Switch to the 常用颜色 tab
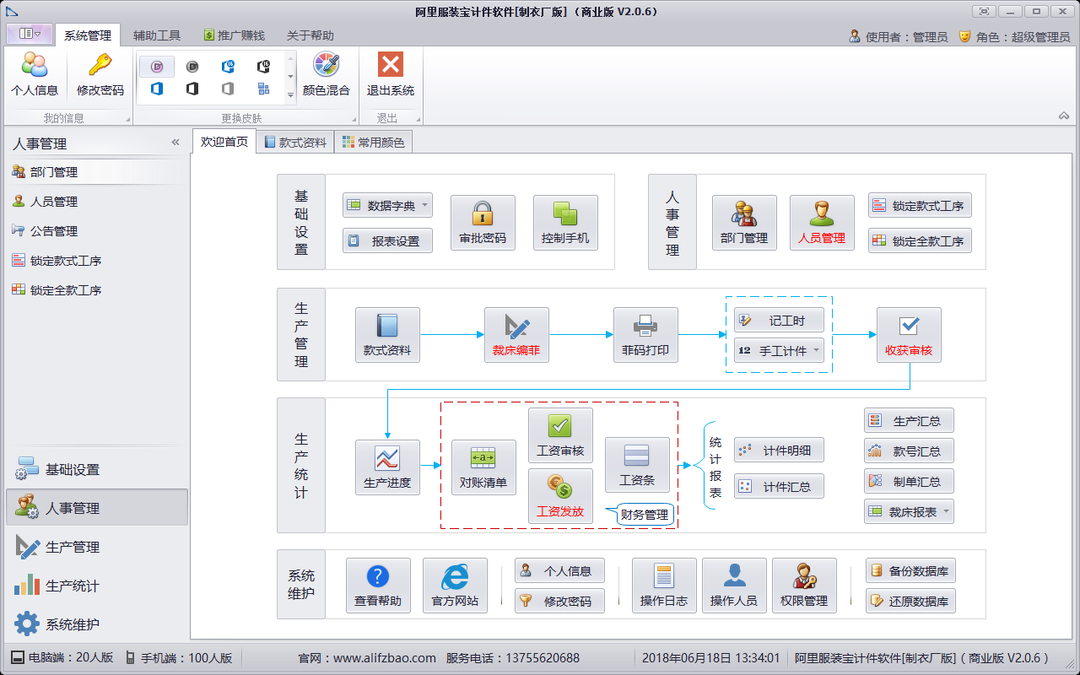Screen dimensions: 1080x675 pyautogui.click(x=373, y=143)
